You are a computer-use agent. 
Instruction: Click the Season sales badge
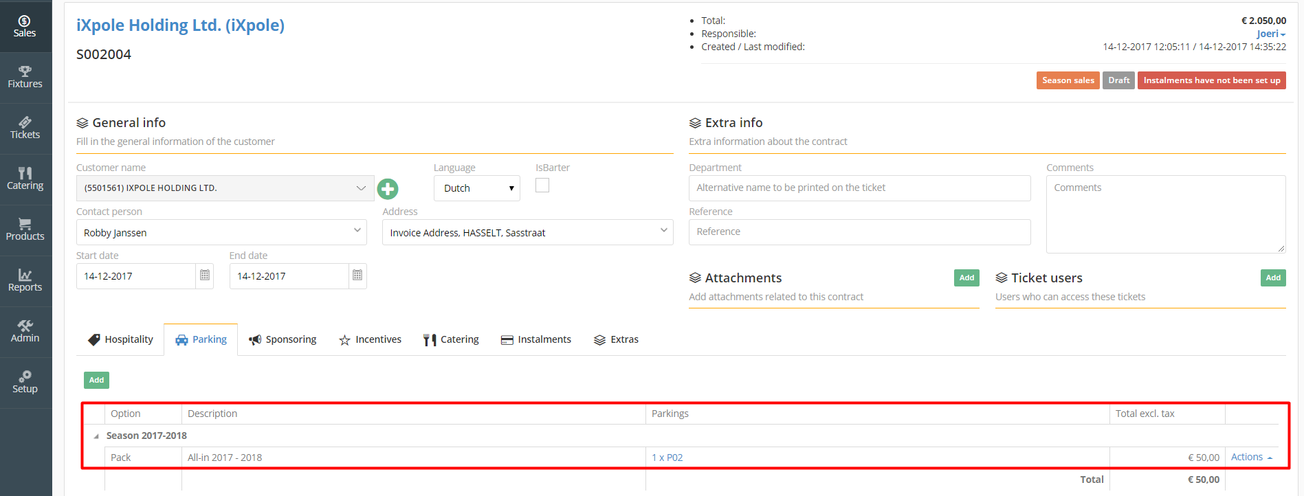pos(1068,80)
